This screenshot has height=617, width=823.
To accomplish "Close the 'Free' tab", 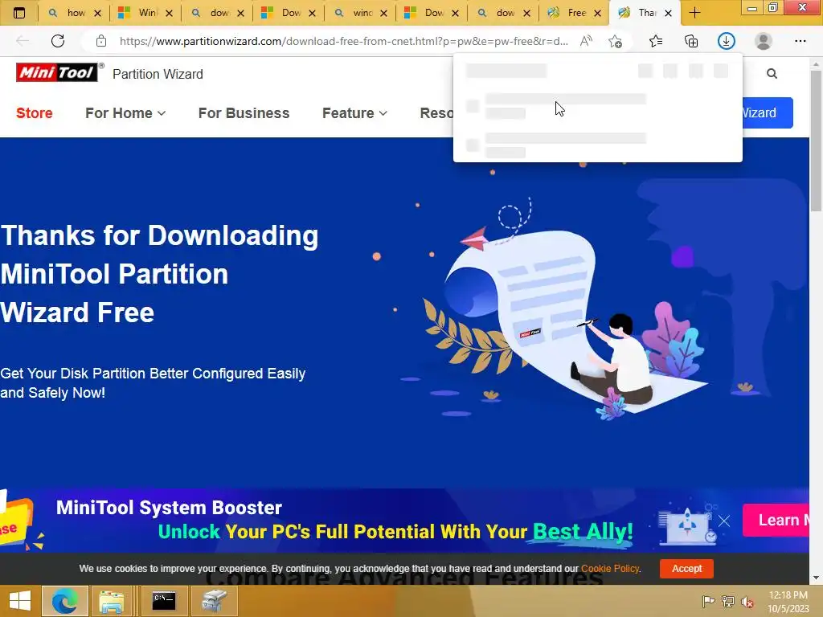I will (x=597, y=13).
